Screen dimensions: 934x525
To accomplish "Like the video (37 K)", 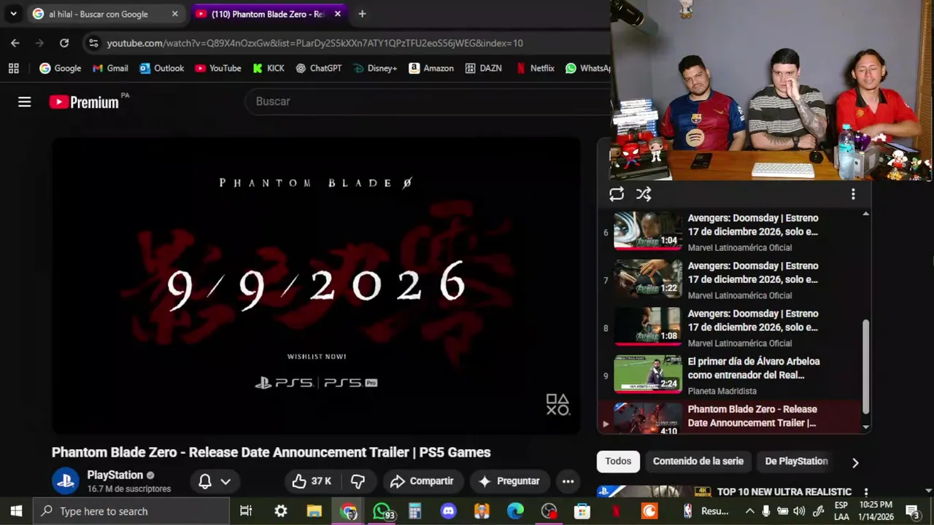I will point(312,481).
